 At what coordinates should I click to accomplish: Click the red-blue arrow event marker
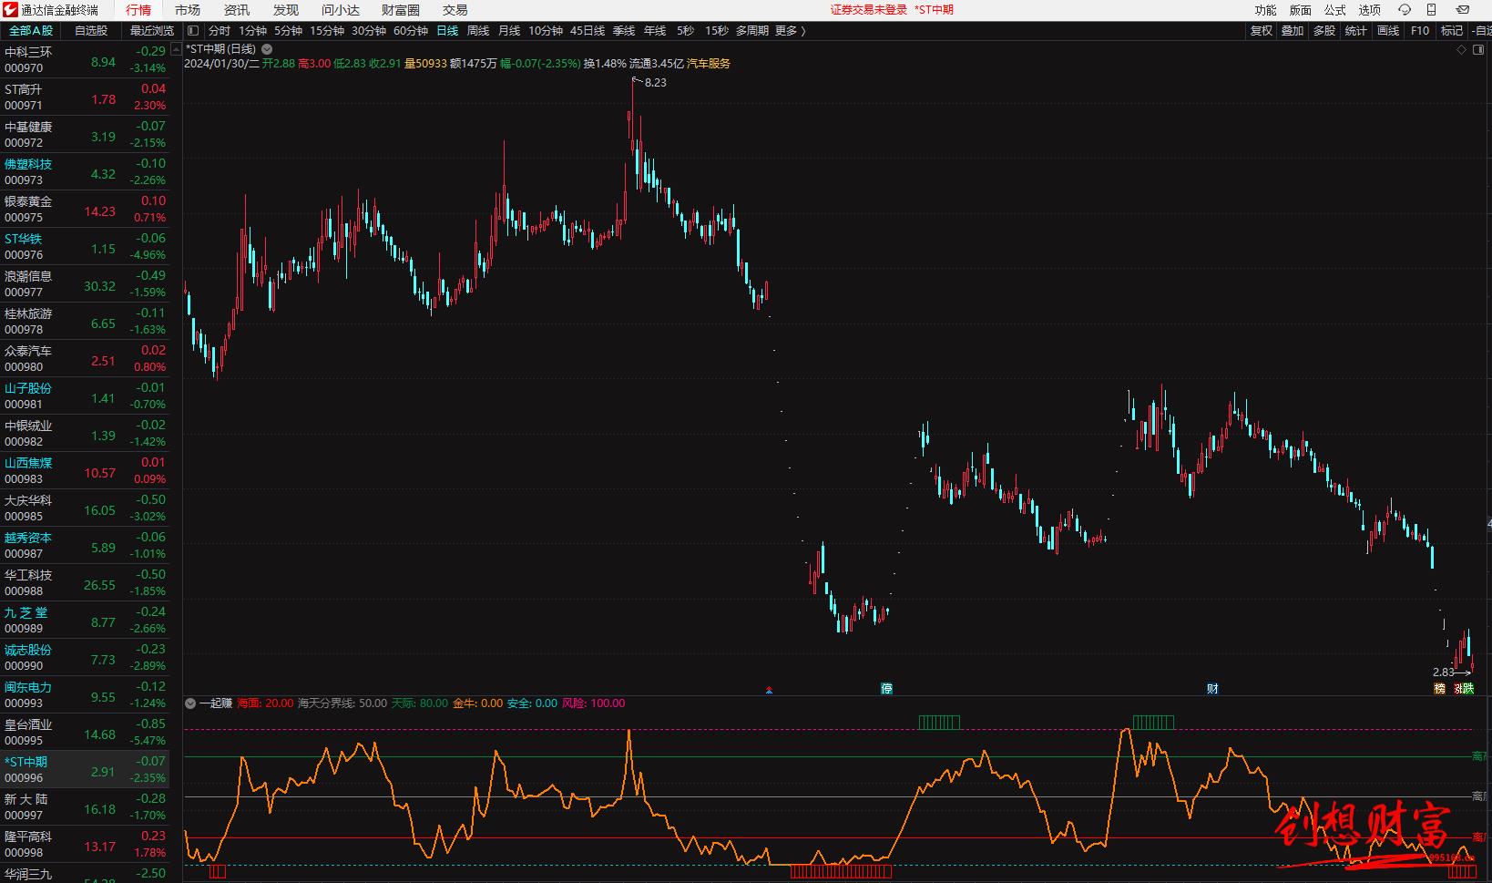coord(769,690)
